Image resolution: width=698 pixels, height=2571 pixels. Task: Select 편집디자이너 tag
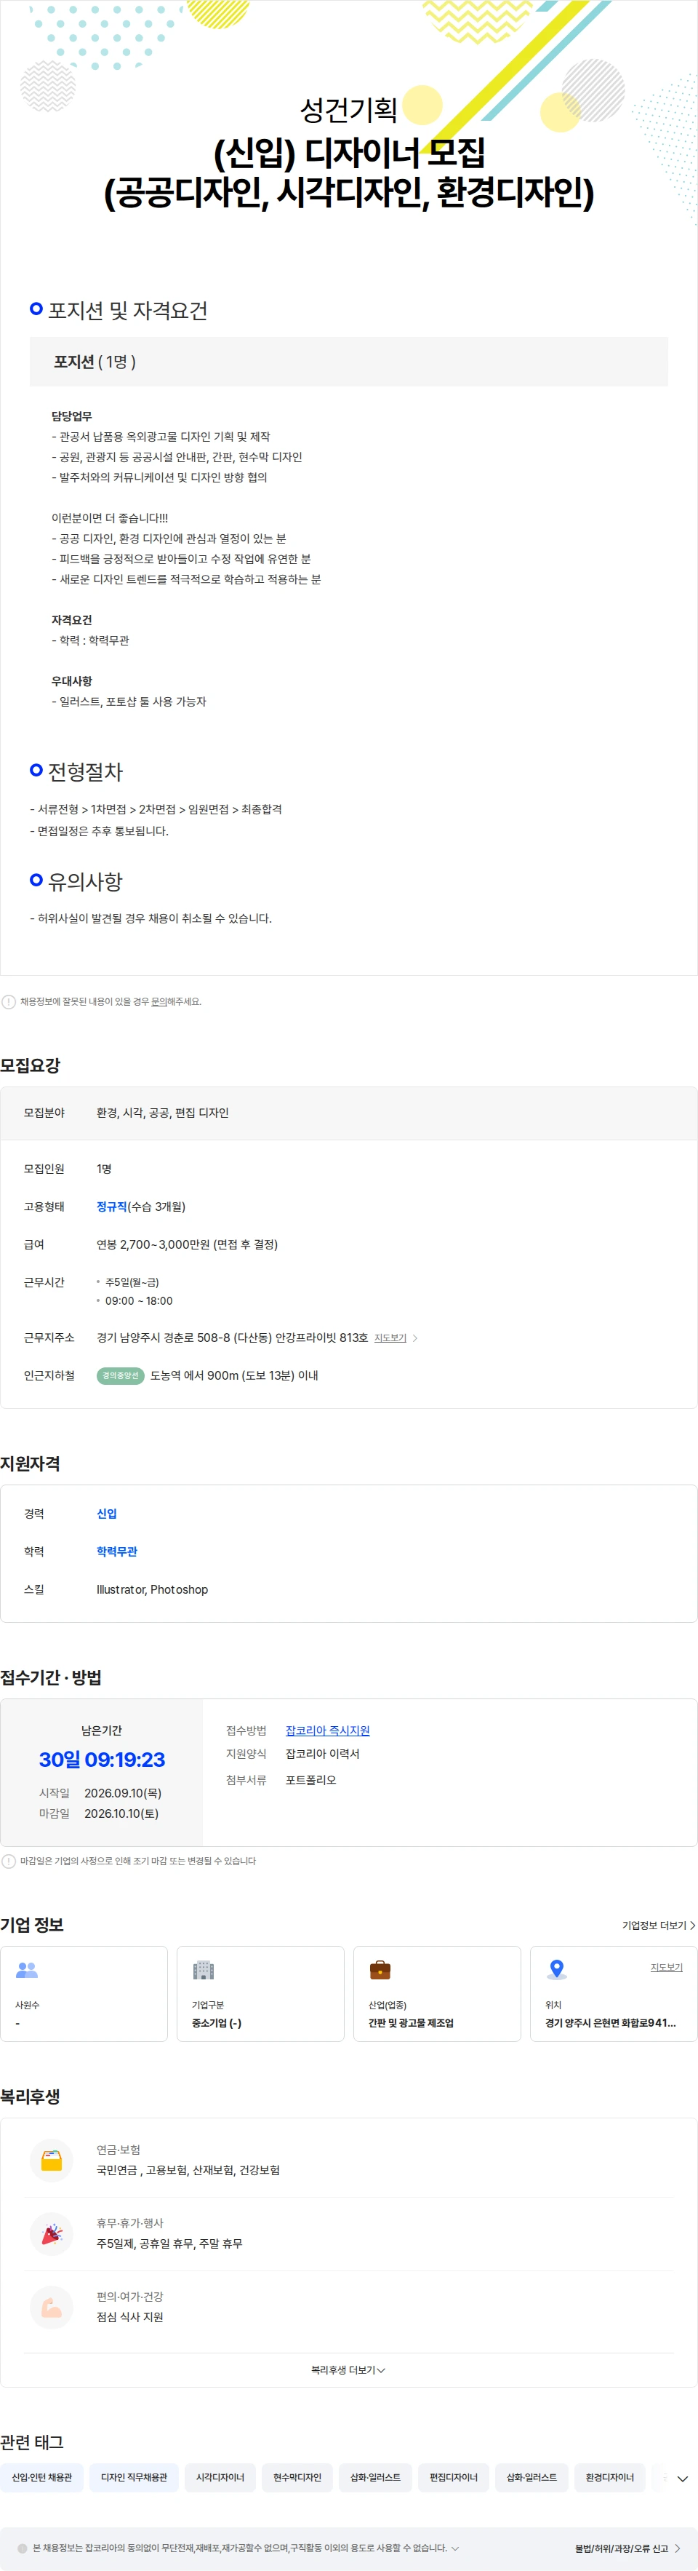(x=454, y=2477)
